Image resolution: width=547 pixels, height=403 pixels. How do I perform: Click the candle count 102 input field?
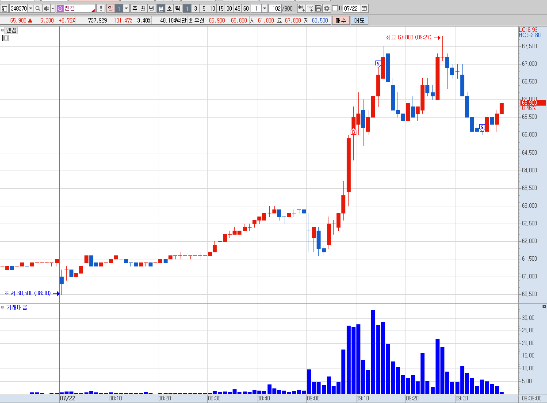click(x=275, y=8)
